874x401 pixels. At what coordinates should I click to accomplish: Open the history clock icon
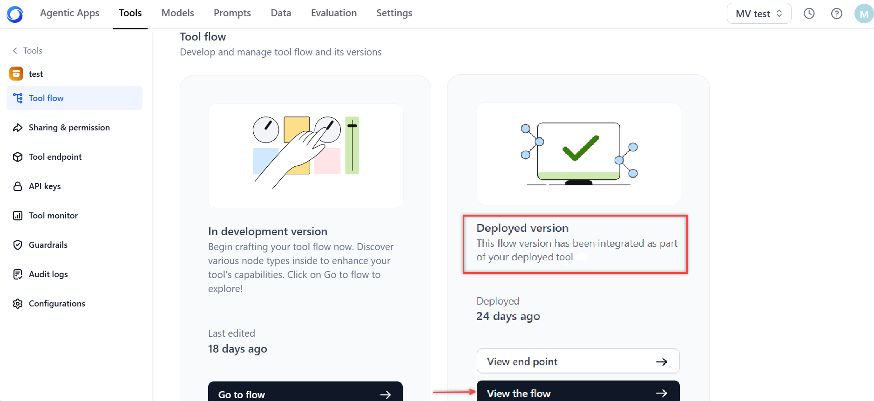pos(809,14)
